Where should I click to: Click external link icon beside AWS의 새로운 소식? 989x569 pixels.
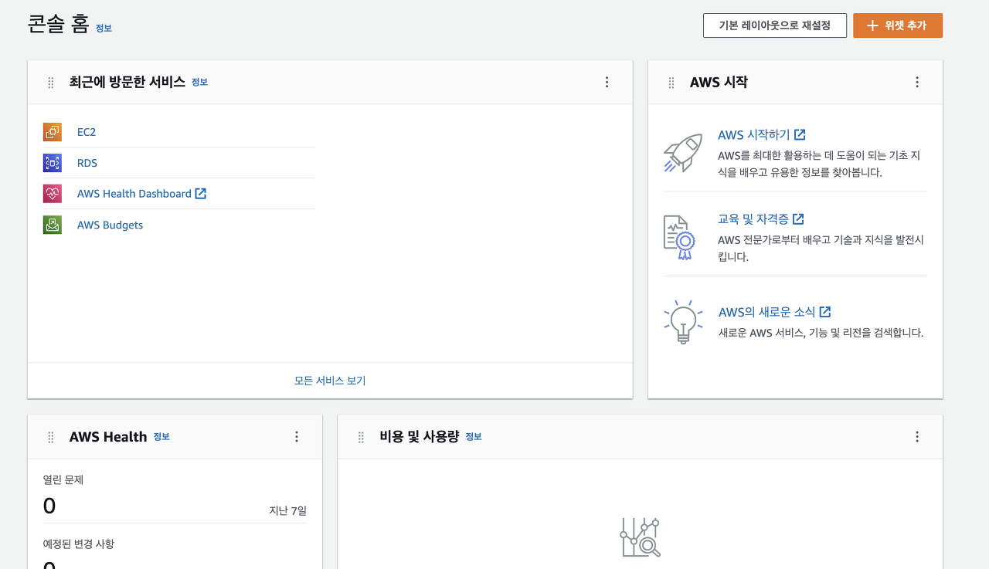825,312
